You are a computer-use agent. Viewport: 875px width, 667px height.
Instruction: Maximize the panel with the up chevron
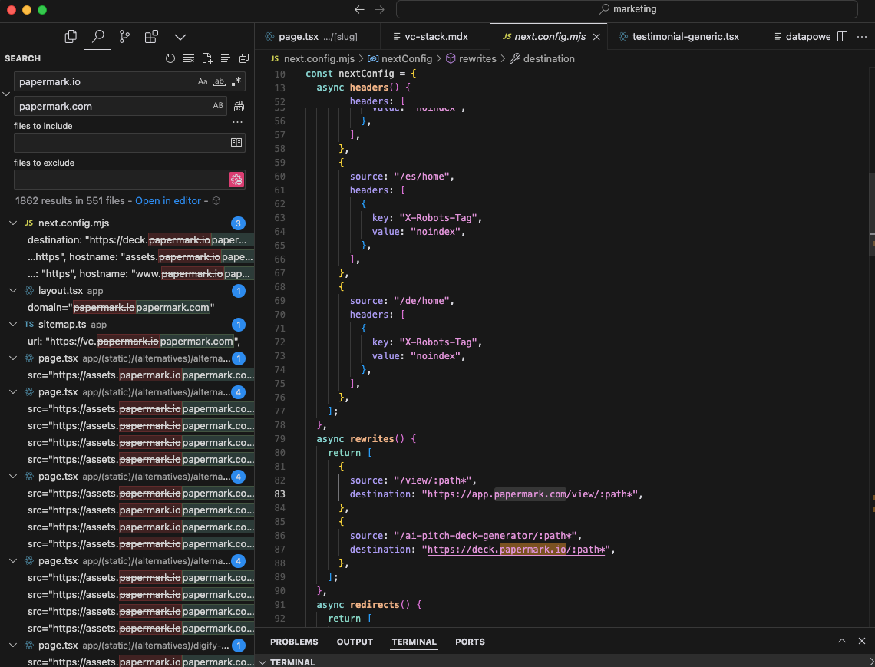[841, 641]
